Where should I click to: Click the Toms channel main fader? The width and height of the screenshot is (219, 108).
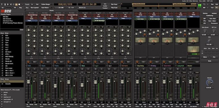(55, 86)
